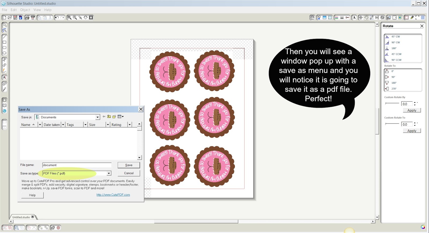This screenshot has width=429, height=233.
Task: Click the Save to SD card icon
Action: coord(20,17)
